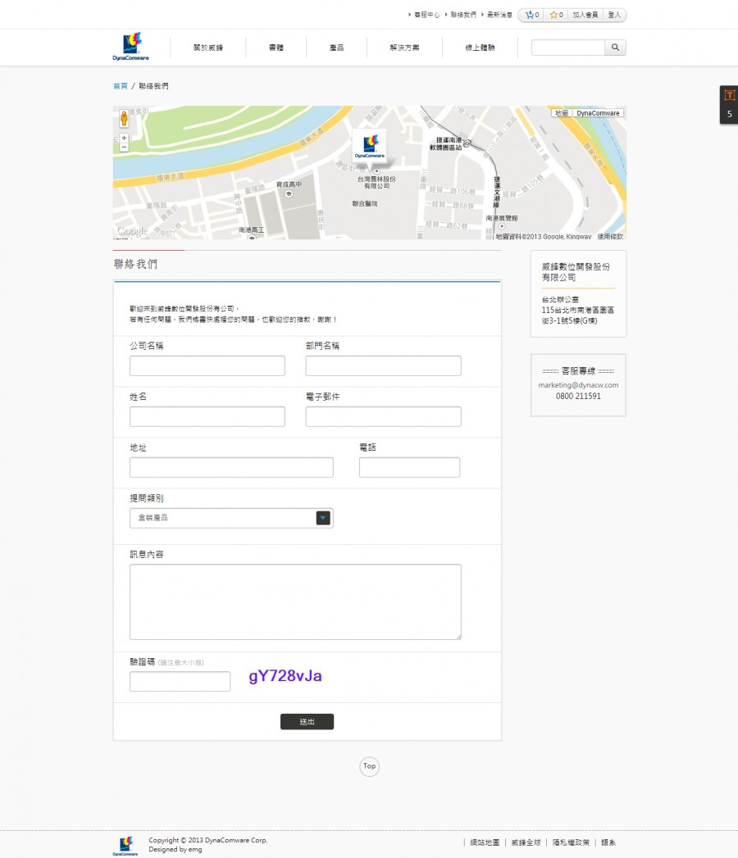738x858 pixels.
Task: Click the 送出 submit button
Action: (x=307, y=721)
